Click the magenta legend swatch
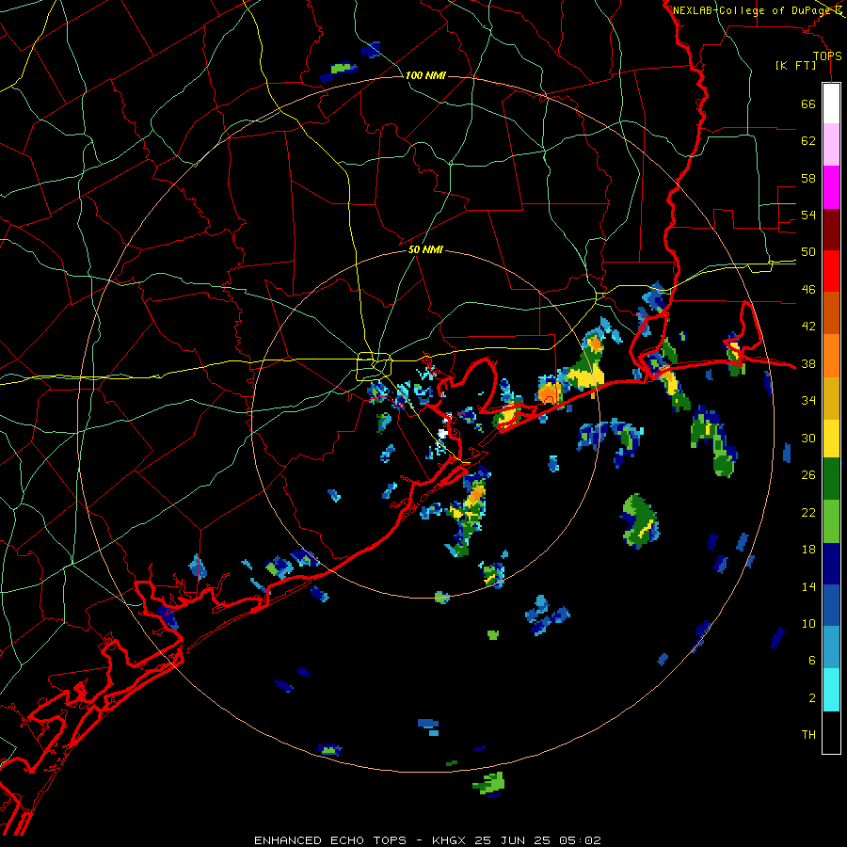This screenshot has width=847, height=847. point(831,186)
